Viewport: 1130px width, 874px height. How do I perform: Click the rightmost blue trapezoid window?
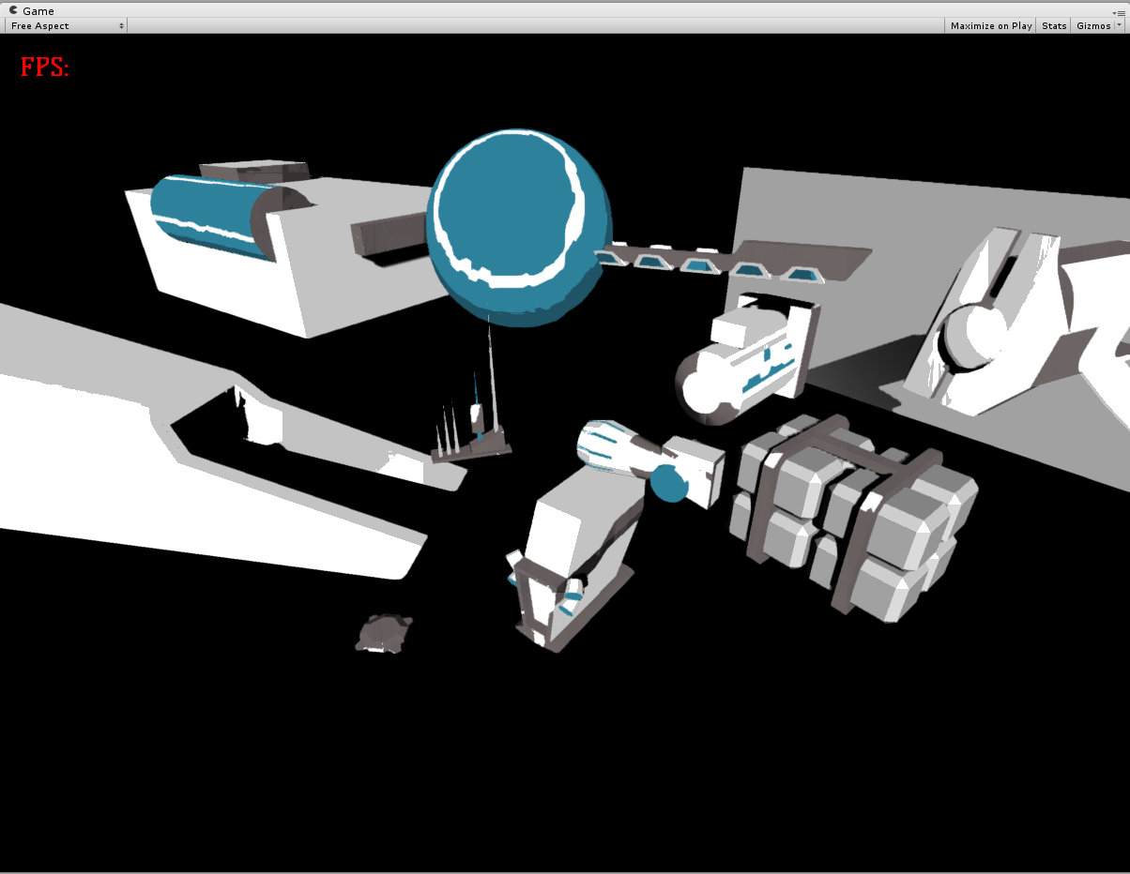[801, 274]
